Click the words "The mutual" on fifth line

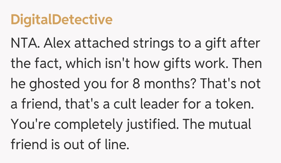pyautogui.click(x=216, y=125)
